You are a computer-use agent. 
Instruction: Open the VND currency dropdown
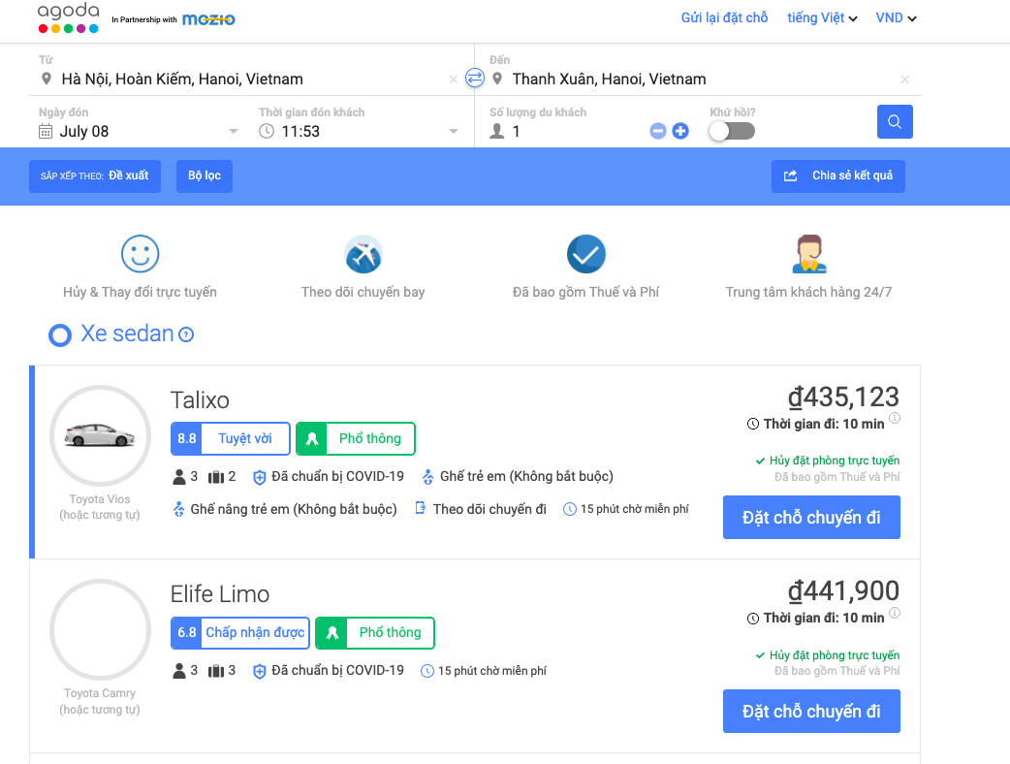[896, 18]
